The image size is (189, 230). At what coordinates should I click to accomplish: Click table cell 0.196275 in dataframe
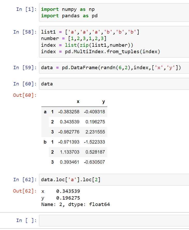click(x=95, y=122)
